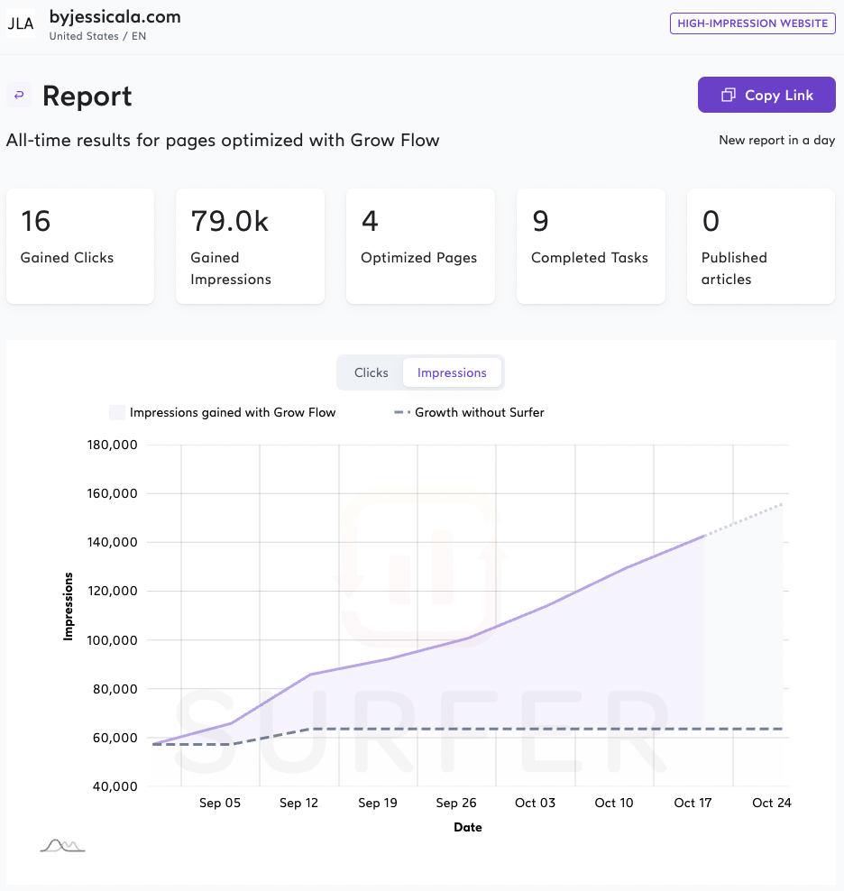Viewport: 844px width, 891px height.
Task: Click the 40,000 y-axis label
Action: coord(115,786)
